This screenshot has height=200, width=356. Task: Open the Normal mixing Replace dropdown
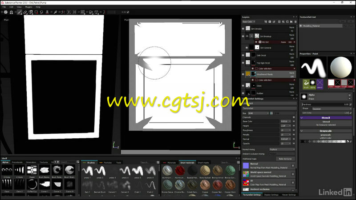(x=282, y=149)
